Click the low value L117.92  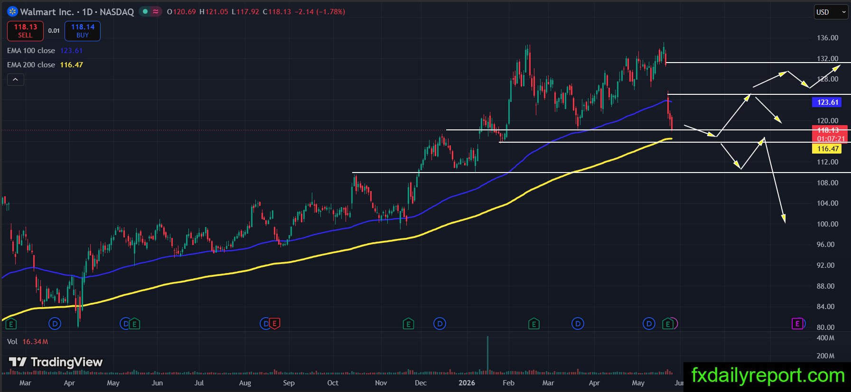pos(245,11)
